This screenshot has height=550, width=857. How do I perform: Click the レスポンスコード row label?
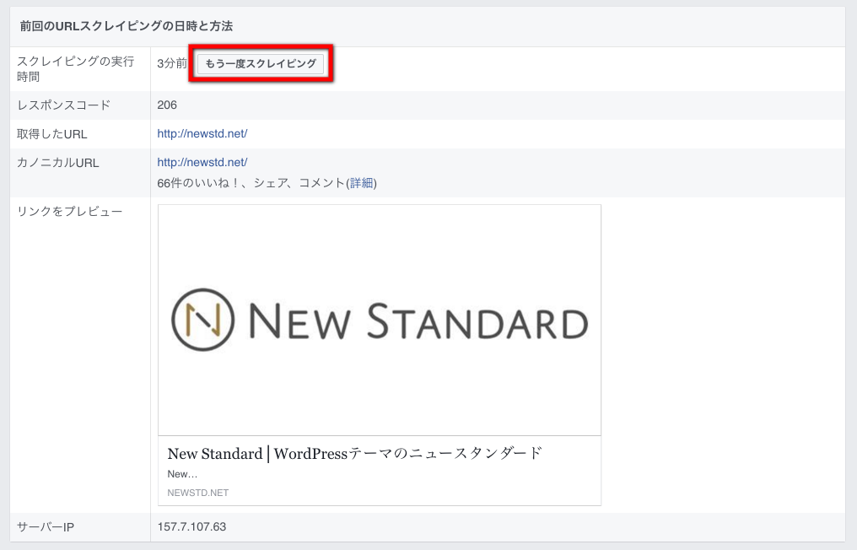pyautogui.click(x=63, y=105)
